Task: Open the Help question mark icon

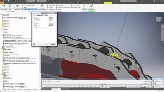Action: point(154,1)
